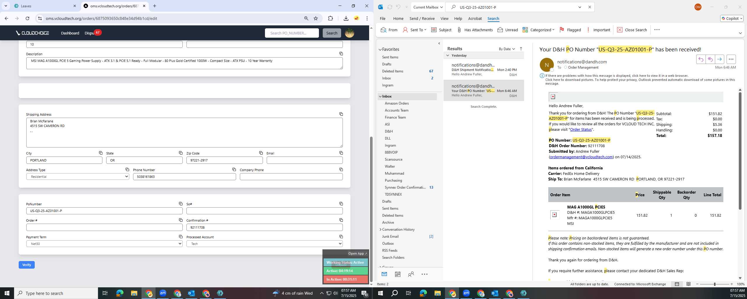
Task: Clear the Outlook search box
Action: click(590, 7)
